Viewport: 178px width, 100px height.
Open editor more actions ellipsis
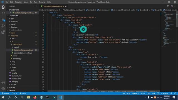pyautogui.click(x=175, y=6)
